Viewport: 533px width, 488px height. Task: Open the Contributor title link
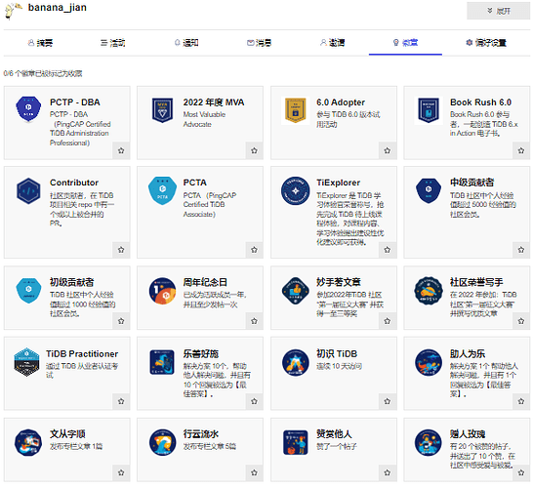coord(74,183)
